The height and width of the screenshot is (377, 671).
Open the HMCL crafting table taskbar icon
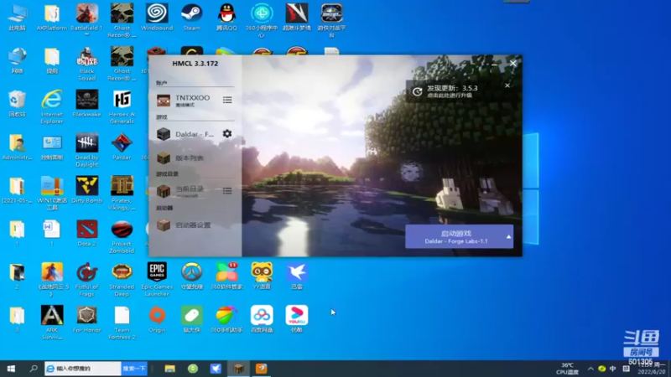[x=239, y=369]
